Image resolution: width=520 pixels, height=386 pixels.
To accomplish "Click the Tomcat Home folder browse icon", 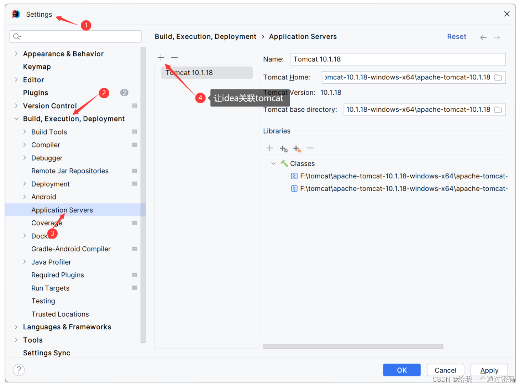I will coord(498,78).
